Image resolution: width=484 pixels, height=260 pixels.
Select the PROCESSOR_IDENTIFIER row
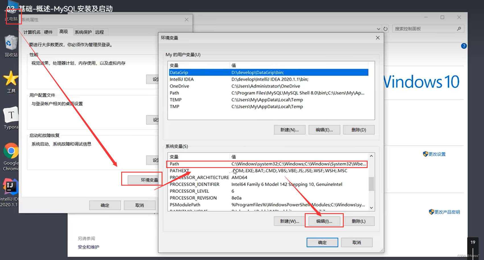pyautogui.click(x=268, y=184)
